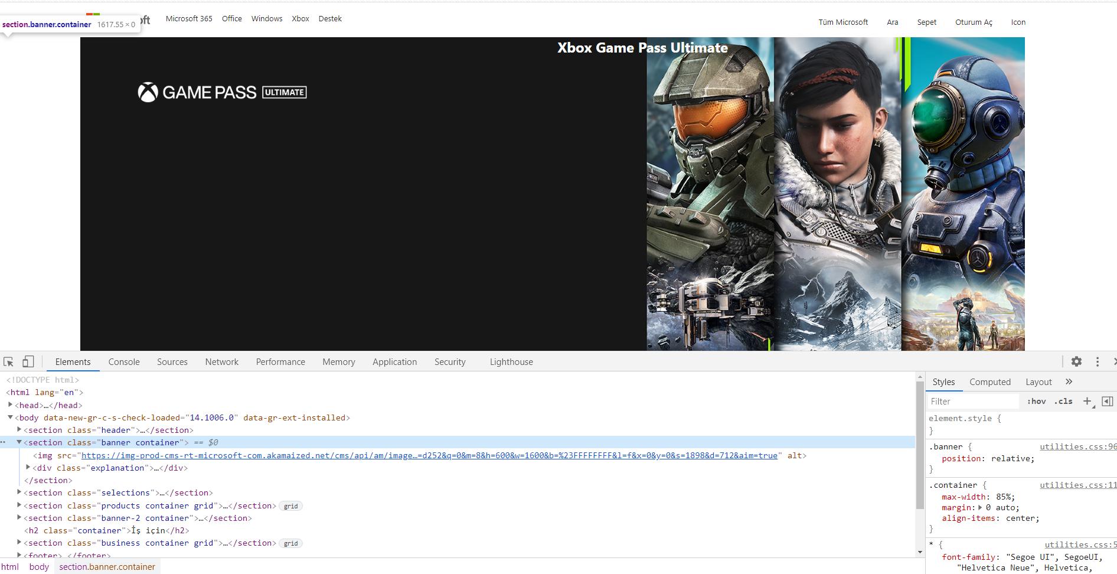This screenshot has width=1117, height=574.
Task: Select the h2 container İş için row
Action: pyautogui.click(x=107, y=530)
